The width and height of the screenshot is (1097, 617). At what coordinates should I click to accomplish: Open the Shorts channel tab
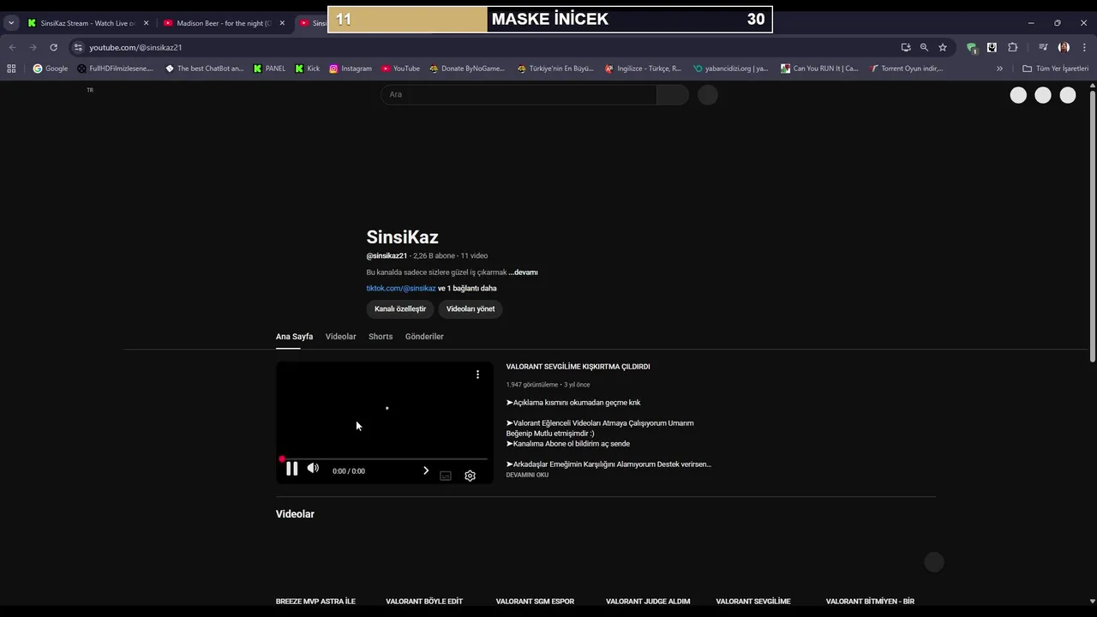point(381,337)
